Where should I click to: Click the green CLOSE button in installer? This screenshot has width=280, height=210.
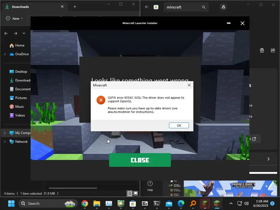tap(140, 160)
